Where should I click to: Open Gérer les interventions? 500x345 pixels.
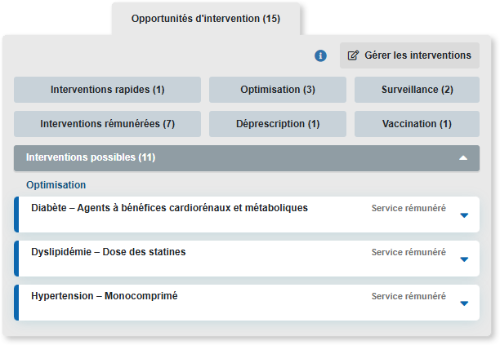pyautogui.click(x=409, y=55)
